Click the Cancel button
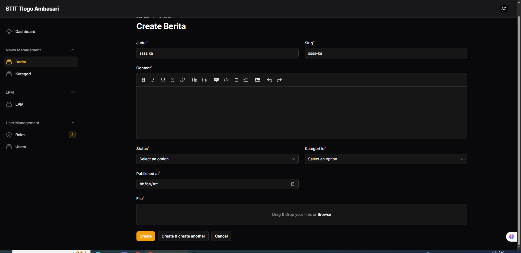Image resolution: width=521 pixels, height=253 pixels. tap(221, 236)
